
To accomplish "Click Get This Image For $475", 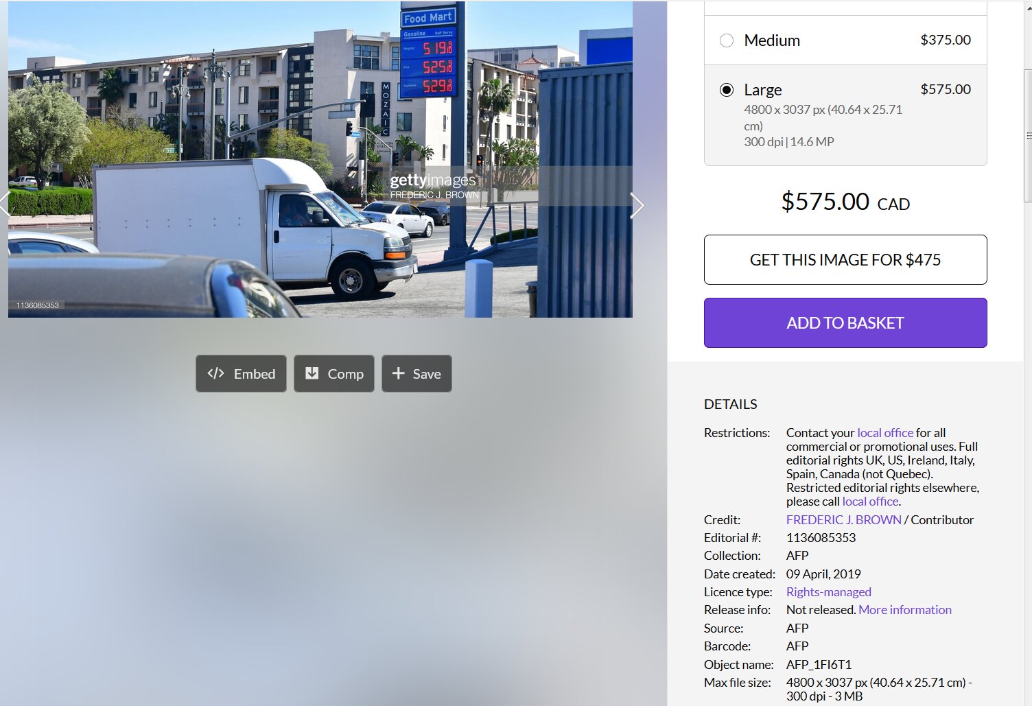I will (845, 260).
